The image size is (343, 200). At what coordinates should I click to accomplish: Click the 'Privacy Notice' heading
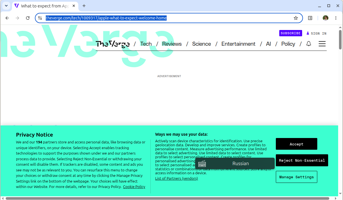tap(34, 135)
